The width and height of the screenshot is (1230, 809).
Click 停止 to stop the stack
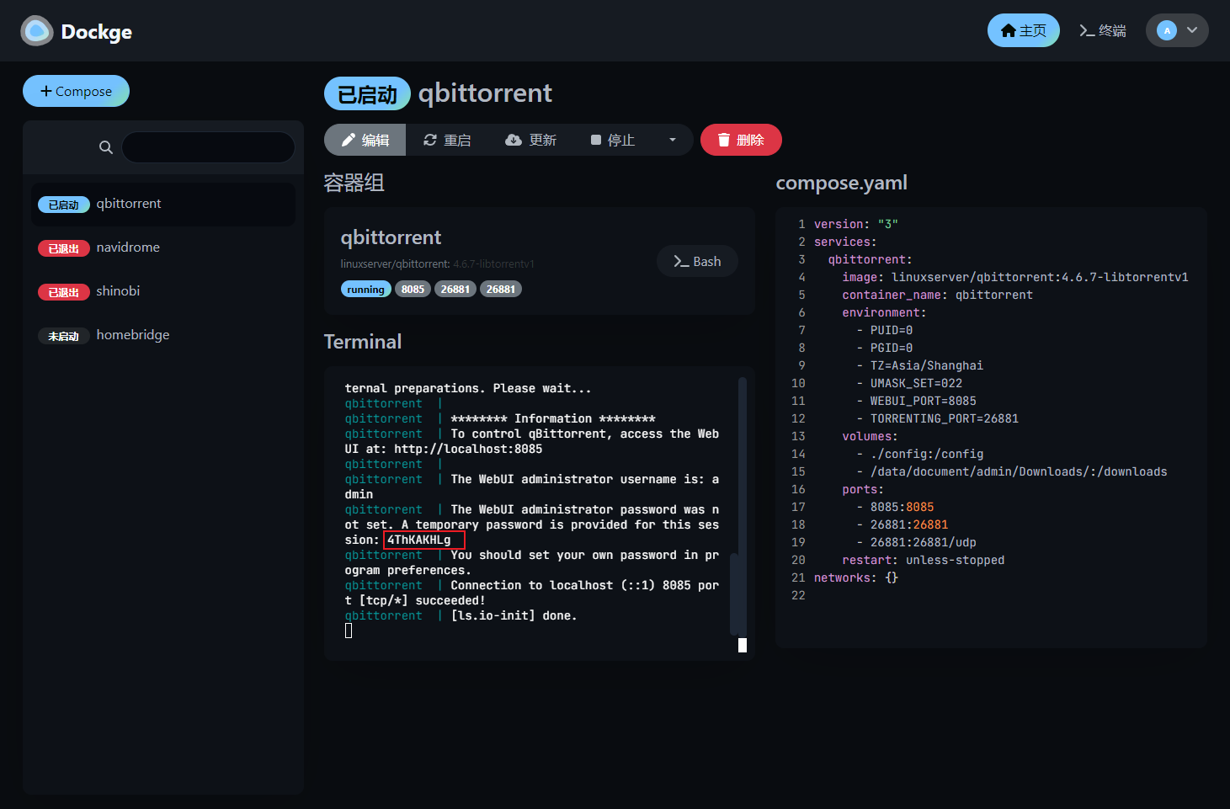pos(613,140)
